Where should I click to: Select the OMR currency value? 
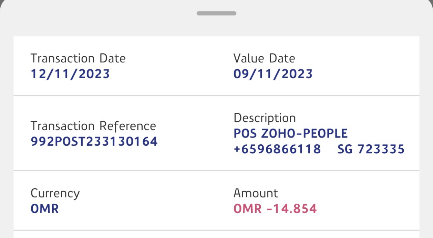(45, 209)
